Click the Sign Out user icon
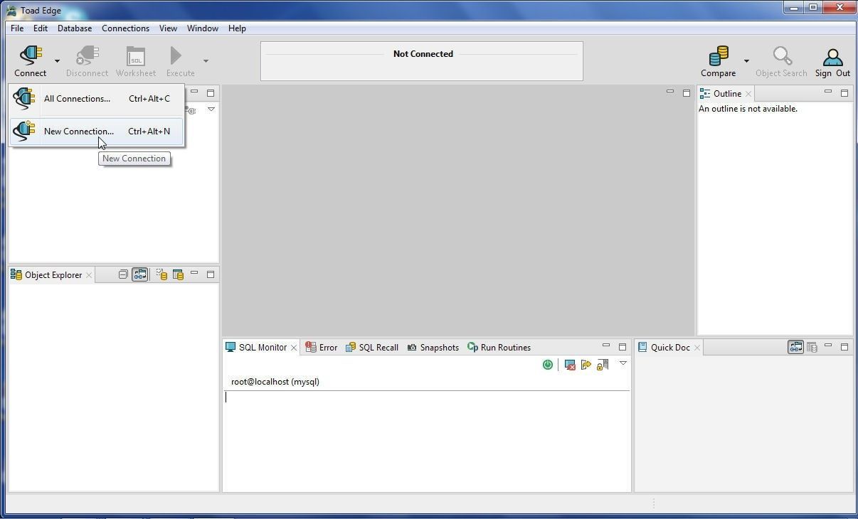Screen dimensions: 858x519 point(832,57)
